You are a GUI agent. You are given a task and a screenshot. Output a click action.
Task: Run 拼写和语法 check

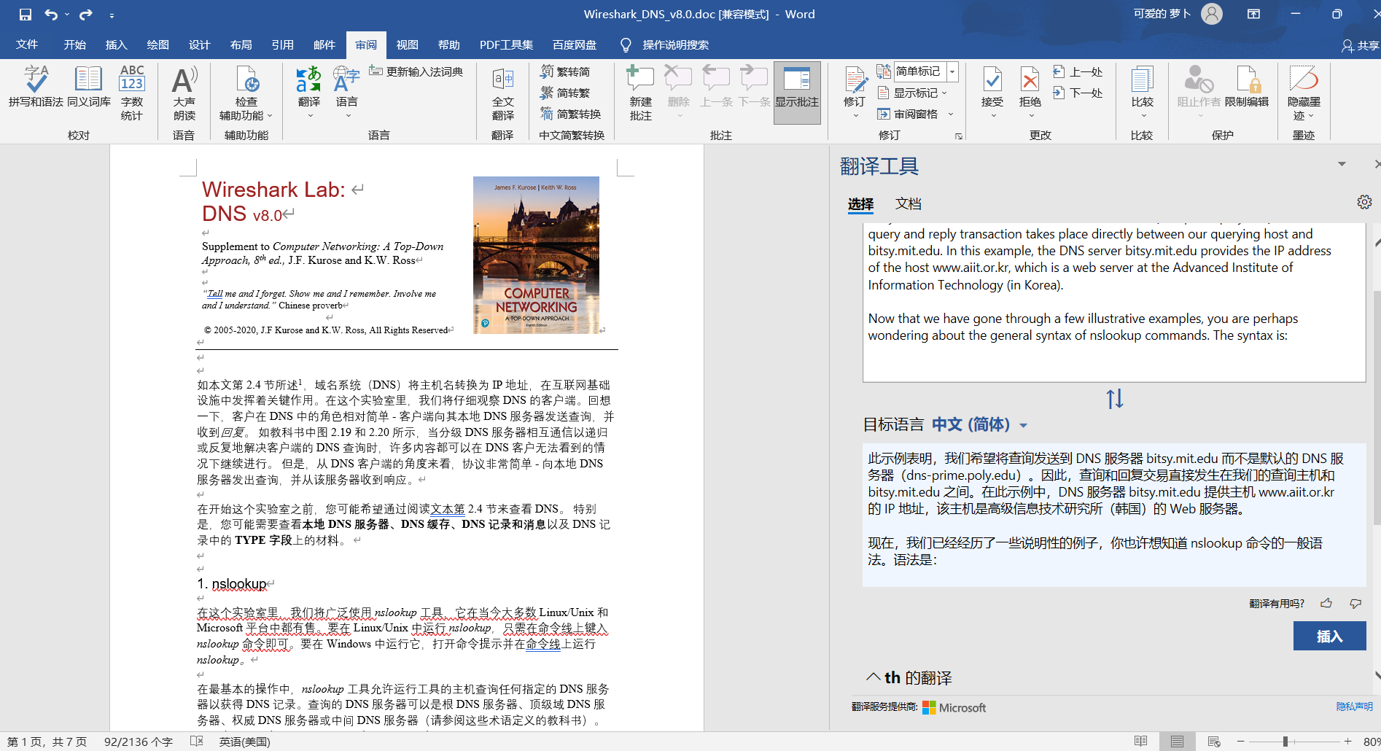pos(36,87)
